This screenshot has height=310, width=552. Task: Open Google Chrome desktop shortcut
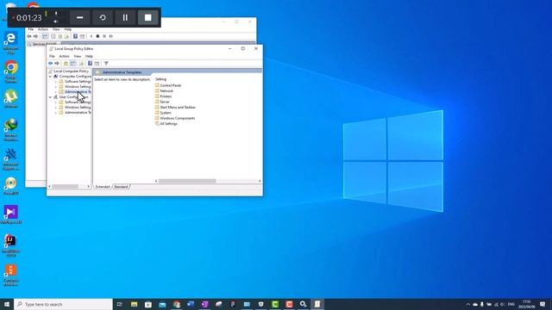[11, 71]
